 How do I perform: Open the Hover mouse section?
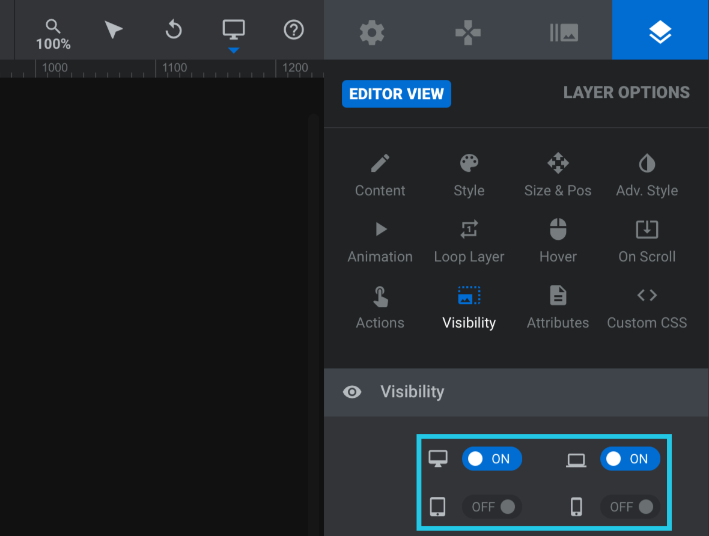pos(558,242)
